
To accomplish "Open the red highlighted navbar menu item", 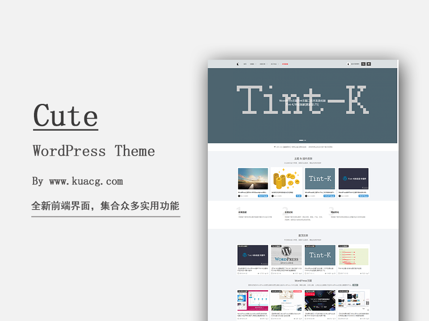I will click(x=285, y=64).
